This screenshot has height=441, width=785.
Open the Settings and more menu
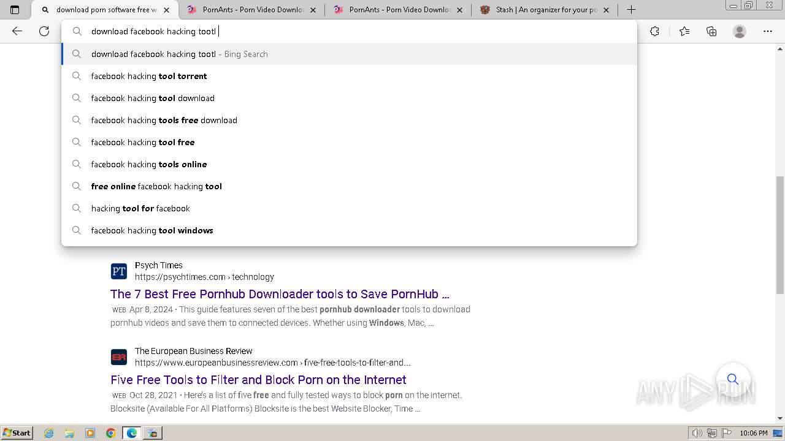768,31
